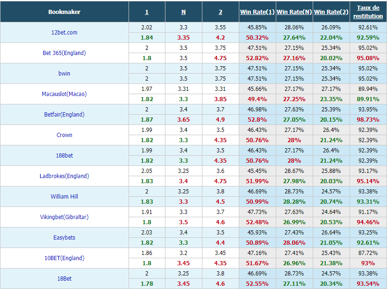Screen dimensions: 387x289
Task: Open the Crown bookmaker link
Action: (x=64, y=135)
